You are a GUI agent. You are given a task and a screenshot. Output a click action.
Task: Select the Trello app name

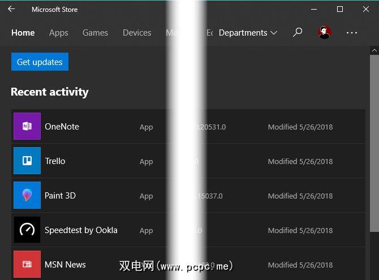pyautogui.click(x=55, y=161)
